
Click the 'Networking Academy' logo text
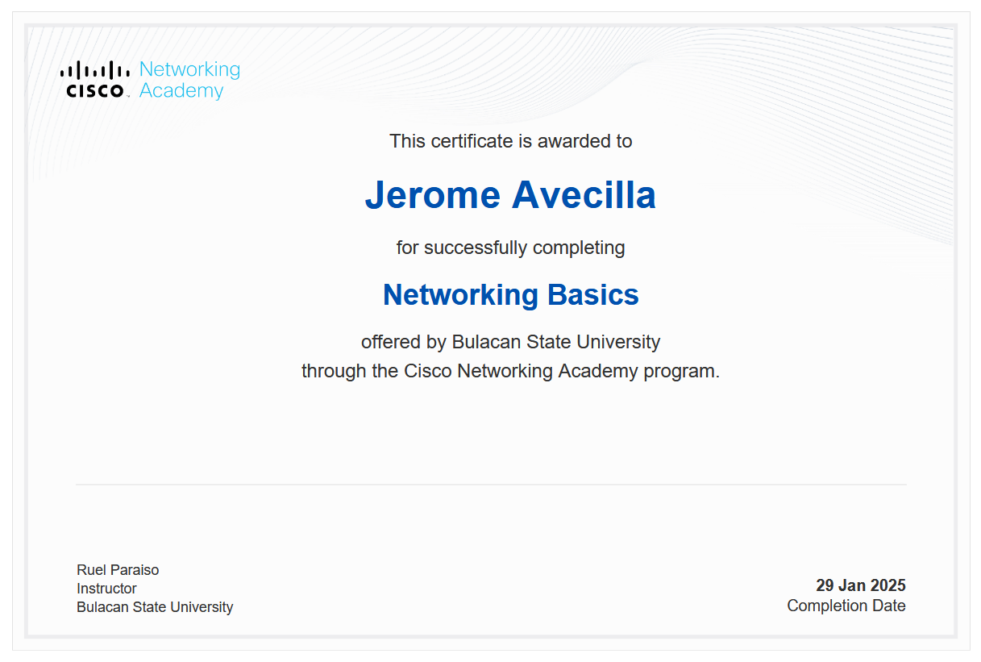tap(189, 80)
